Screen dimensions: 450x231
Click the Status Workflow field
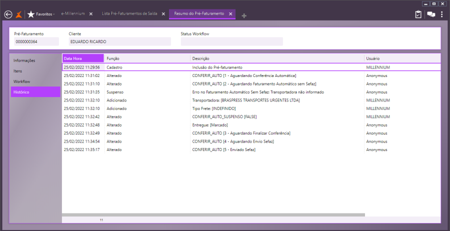coord(231,41)
